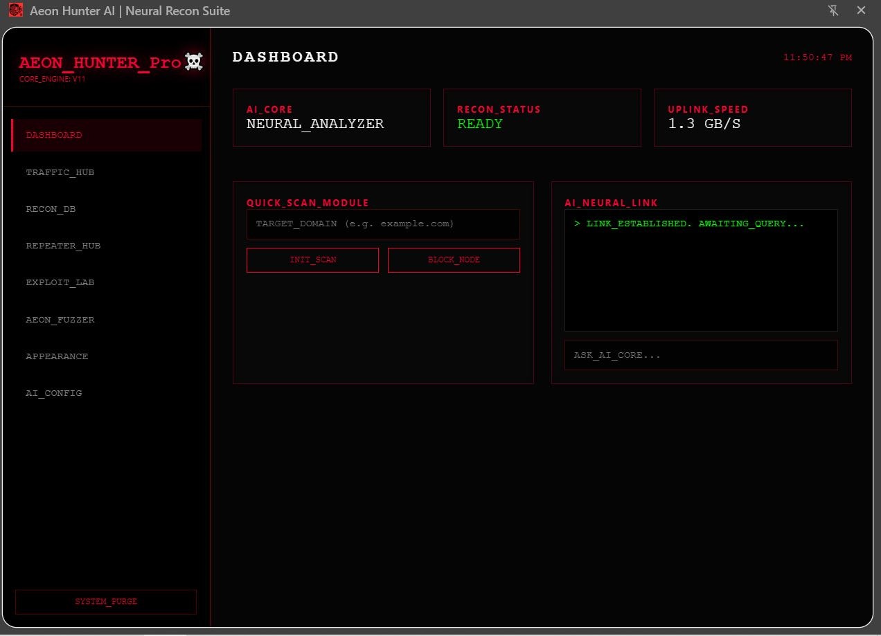Click the 1.3 GB/S uplink value
The height and width of the screenshot is (636, 881).
(x=704, y=124)
